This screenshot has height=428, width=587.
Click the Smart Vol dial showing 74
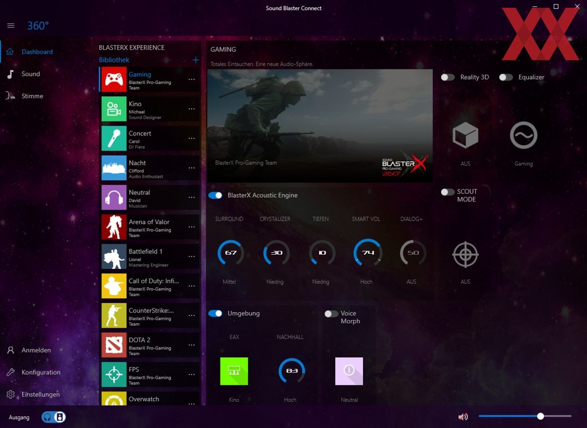[x=368, y=253]
